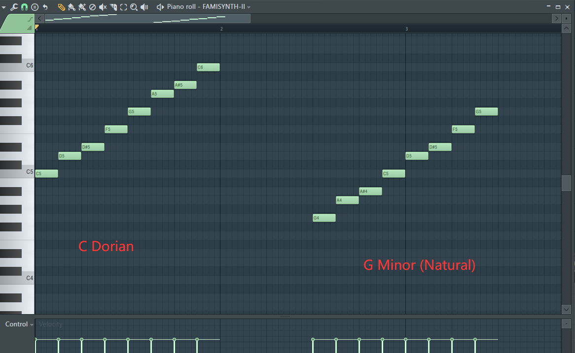Click the undo arrow icon
Viewport: 575px width, 353px height.
45,7
